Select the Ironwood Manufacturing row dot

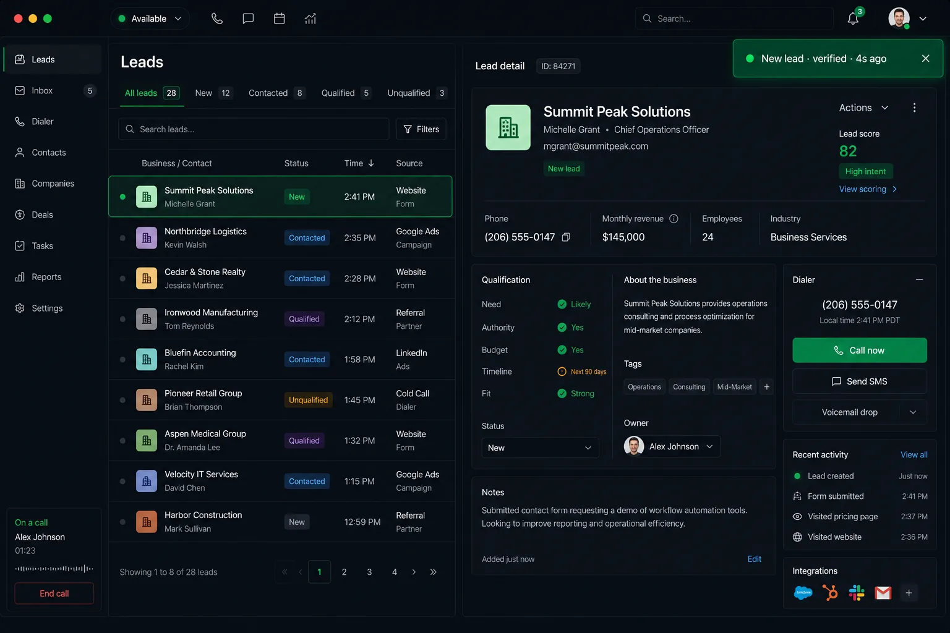122,319
